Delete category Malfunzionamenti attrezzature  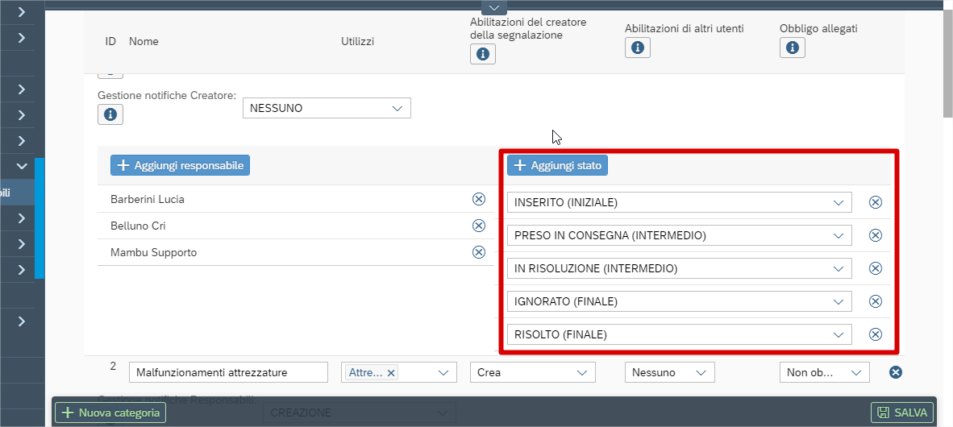[895, 372]
